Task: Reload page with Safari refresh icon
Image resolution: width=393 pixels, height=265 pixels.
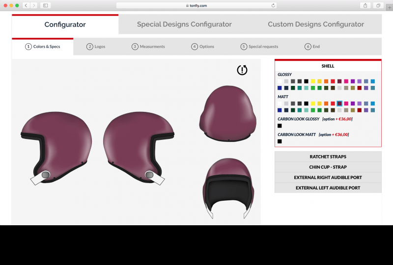Action: coord(273,5)
